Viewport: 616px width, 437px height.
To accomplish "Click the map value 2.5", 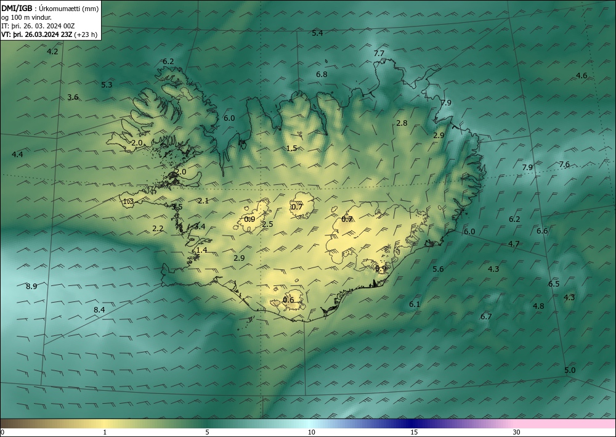I will [x=267, y=224].
